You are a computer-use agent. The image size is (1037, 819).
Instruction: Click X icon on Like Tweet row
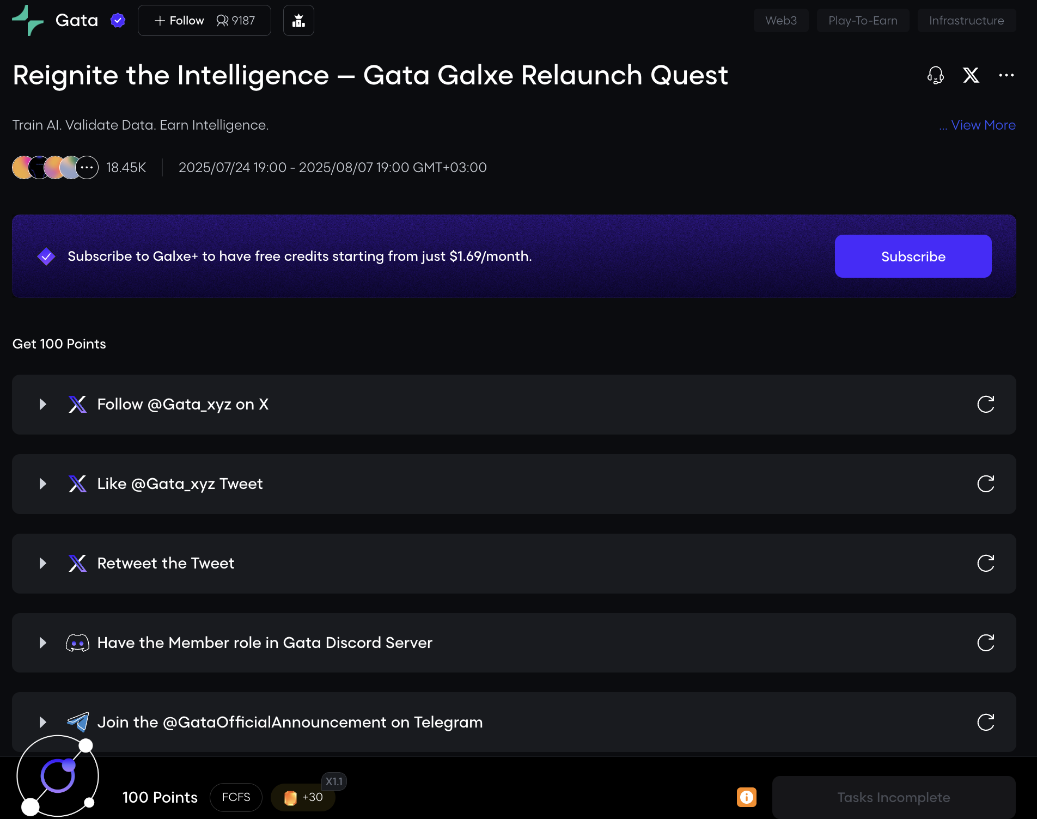point(77,484)
